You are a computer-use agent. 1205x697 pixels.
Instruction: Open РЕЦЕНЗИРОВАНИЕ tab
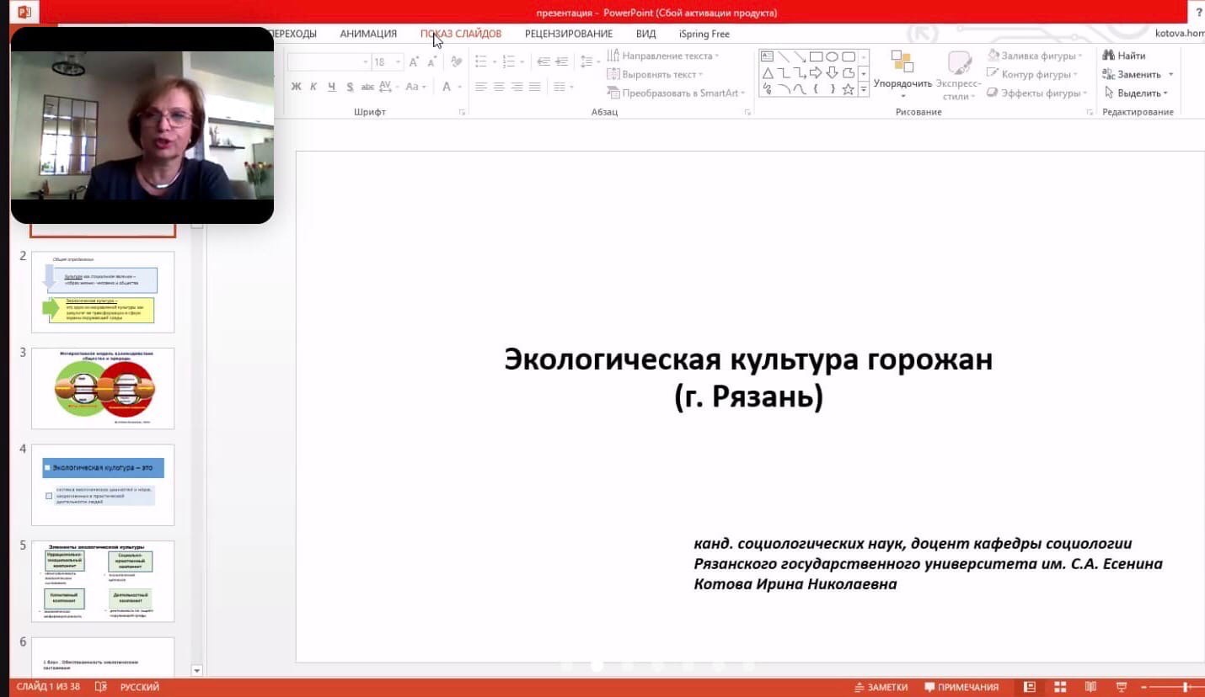click(569, 34)
